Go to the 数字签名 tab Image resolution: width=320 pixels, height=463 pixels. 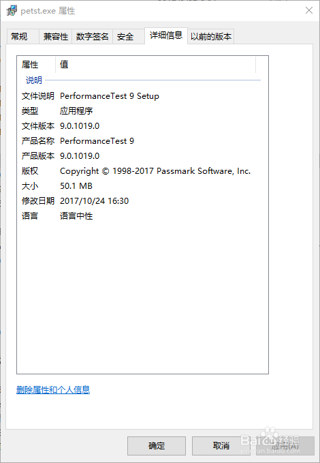tap(93, 37)
